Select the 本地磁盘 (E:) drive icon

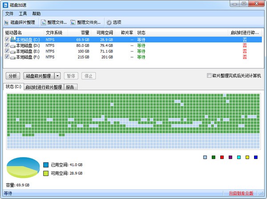point(12,51)
